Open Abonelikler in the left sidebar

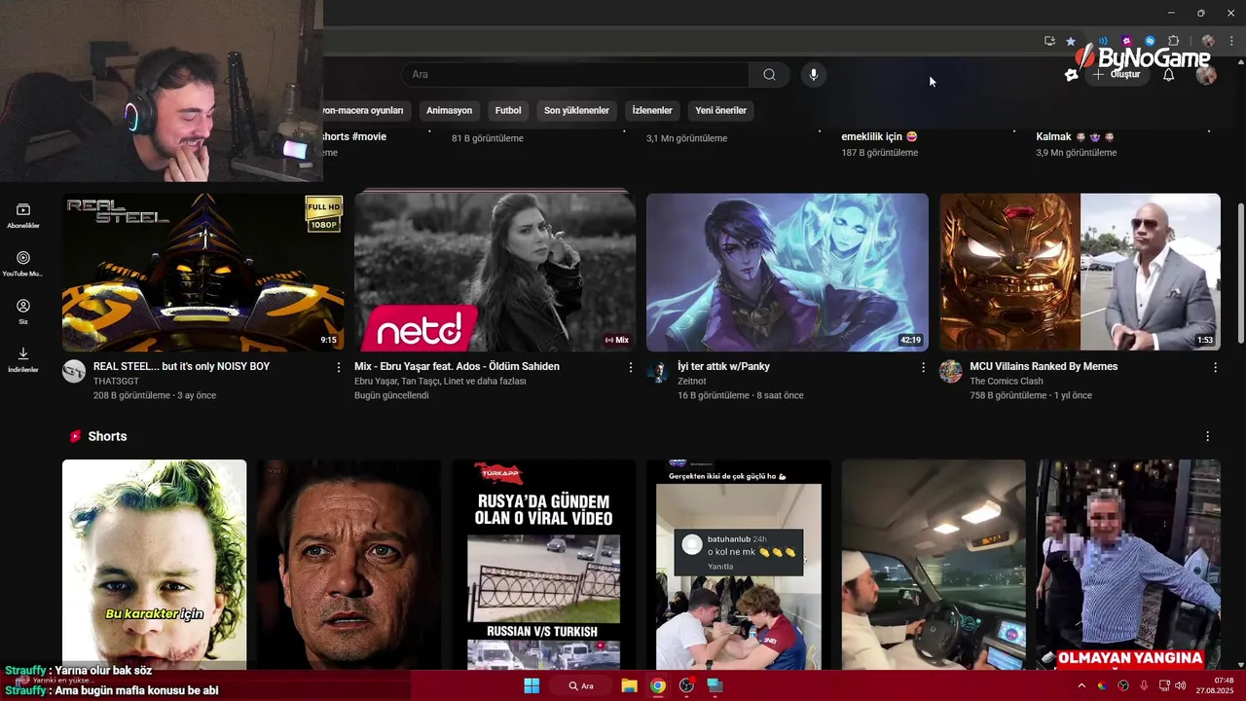point(23,216)
